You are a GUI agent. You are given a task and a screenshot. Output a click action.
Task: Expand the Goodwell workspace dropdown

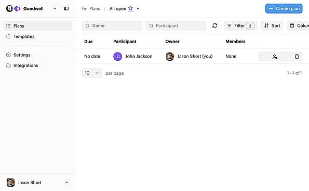[55, 8]
